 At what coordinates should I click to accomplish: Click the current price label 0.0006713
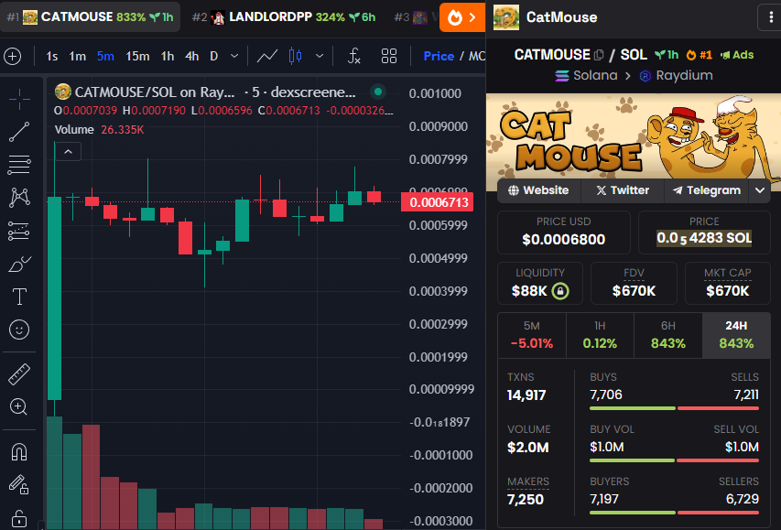(437, 202)
